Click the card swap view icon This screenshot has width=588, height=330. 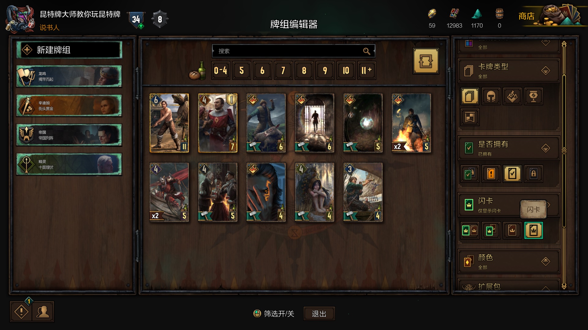pyautogui.click(x=426, y=61)
